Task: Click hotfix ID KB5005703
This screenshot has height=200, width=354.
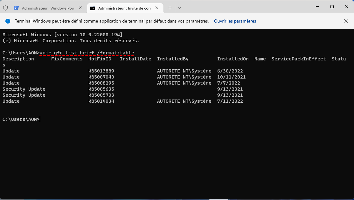Action: (x=101, y=95)
